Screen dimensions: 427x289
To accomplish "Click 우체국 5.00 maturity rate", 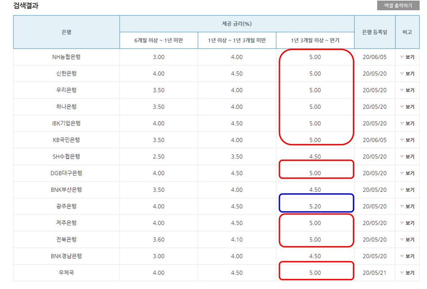I will (x=315, y=273).
